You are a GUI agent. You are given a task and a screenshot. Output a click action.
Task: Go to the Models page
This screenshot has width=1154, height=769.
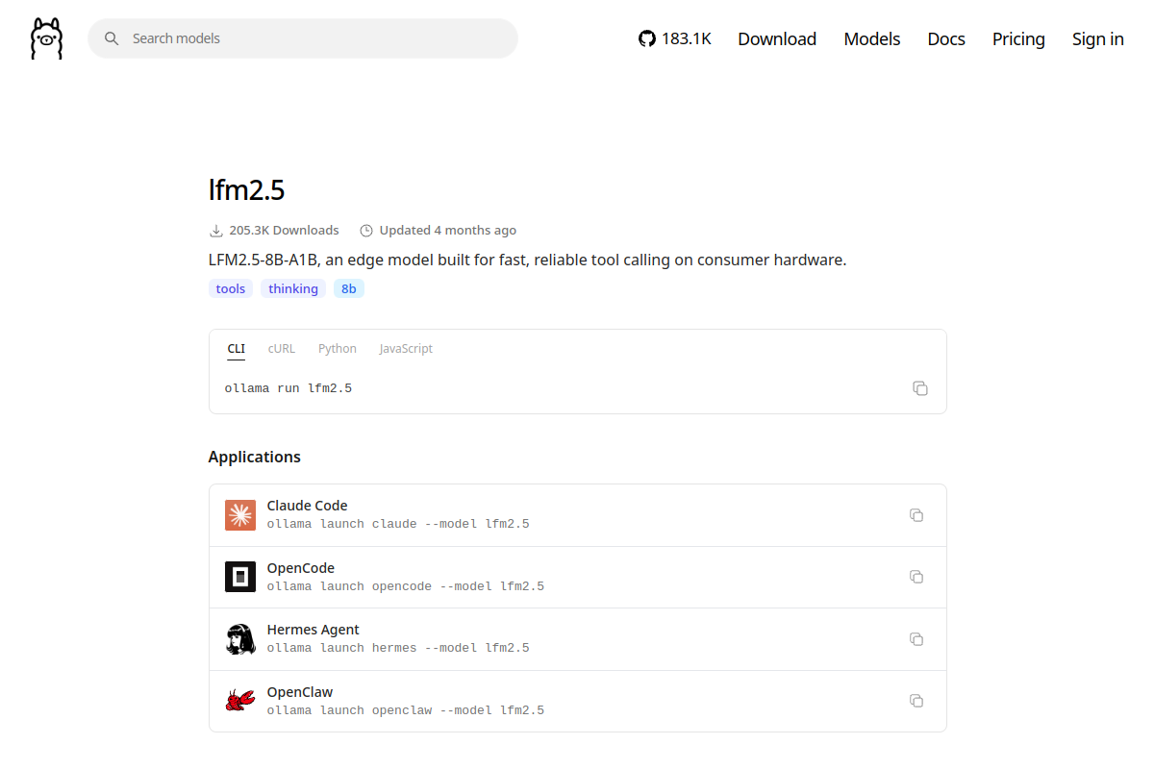[x=872, y=38]
